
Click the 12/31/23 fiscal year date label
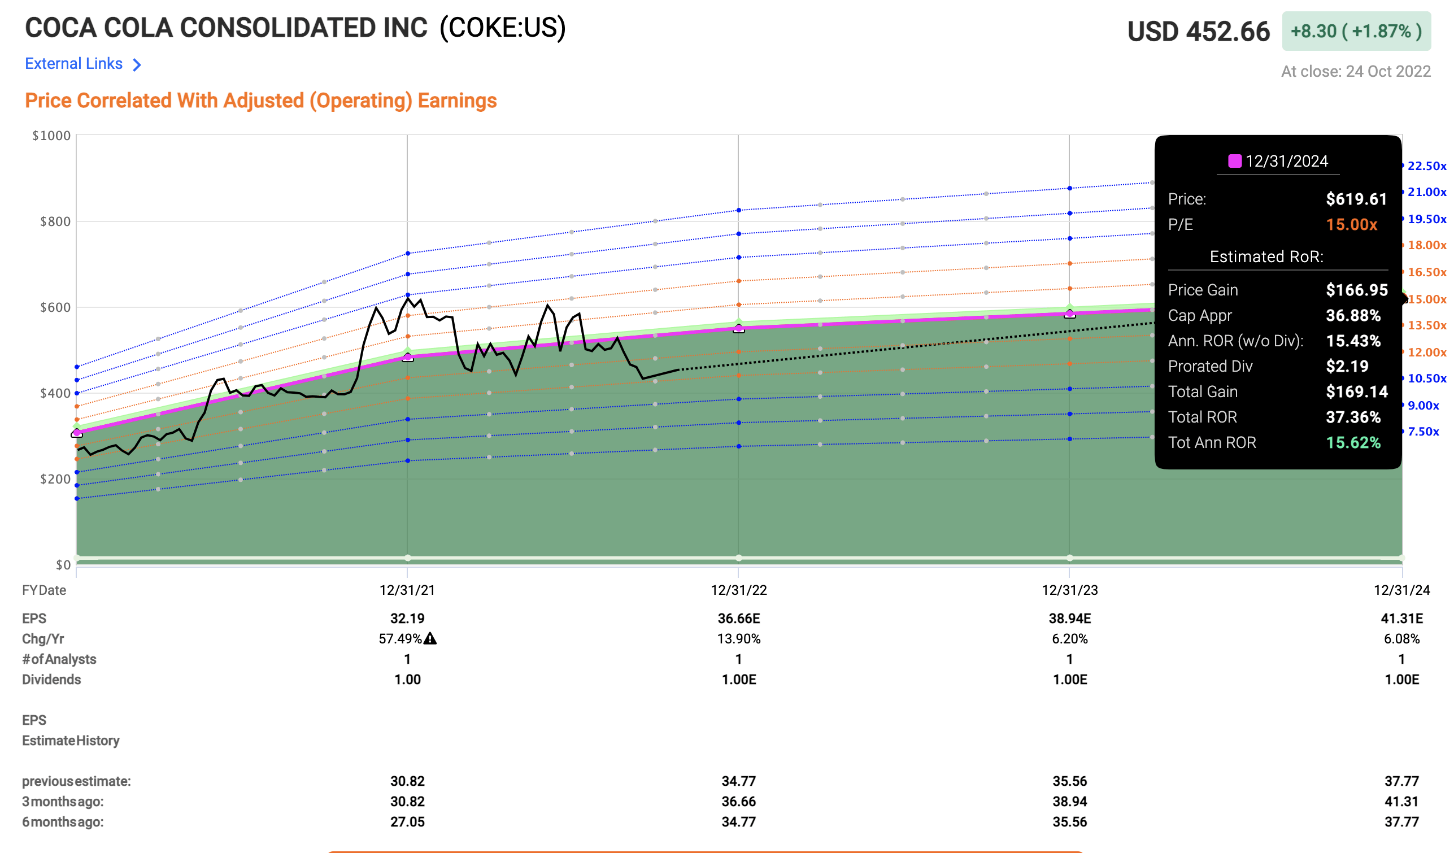click(x=1070, y=590)
